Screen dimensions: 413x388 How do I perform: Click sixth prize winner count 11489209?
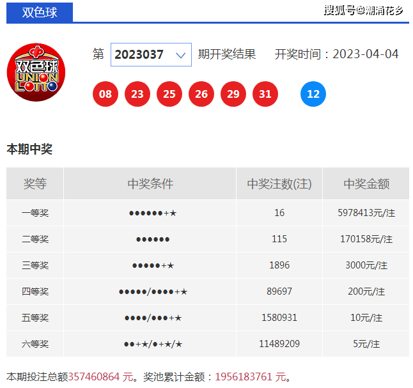(279, 344)
